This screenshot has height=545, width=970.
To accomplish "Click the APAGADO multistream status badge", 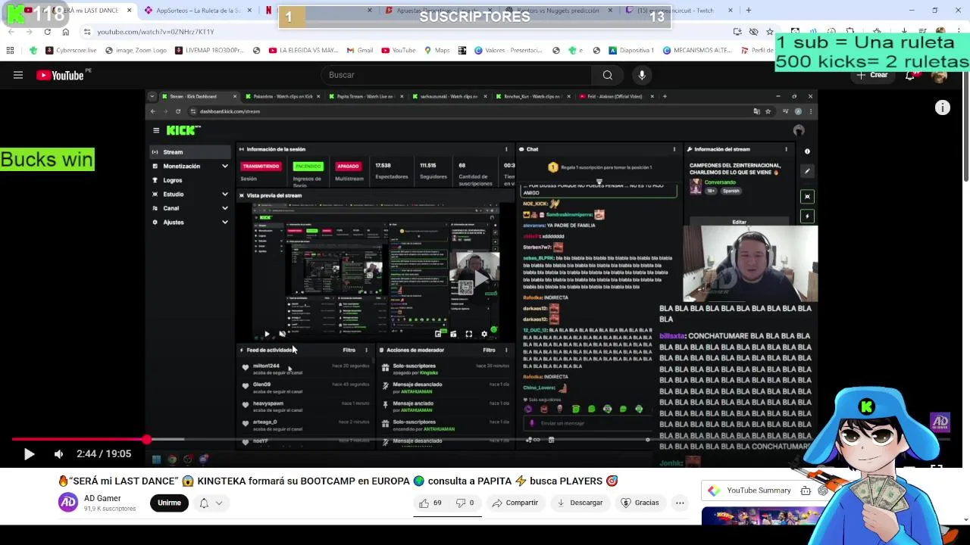I will (x=348, y=166).
